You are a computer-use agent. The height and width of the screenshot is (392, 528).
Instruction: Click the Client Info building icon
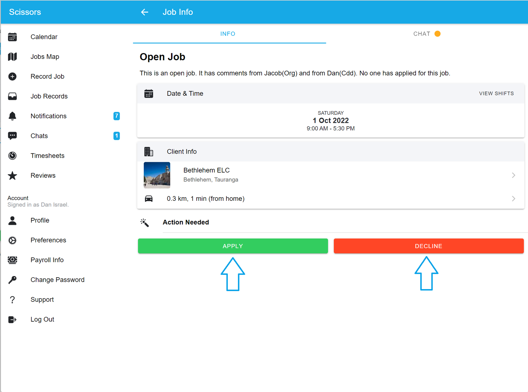[149, 152]
